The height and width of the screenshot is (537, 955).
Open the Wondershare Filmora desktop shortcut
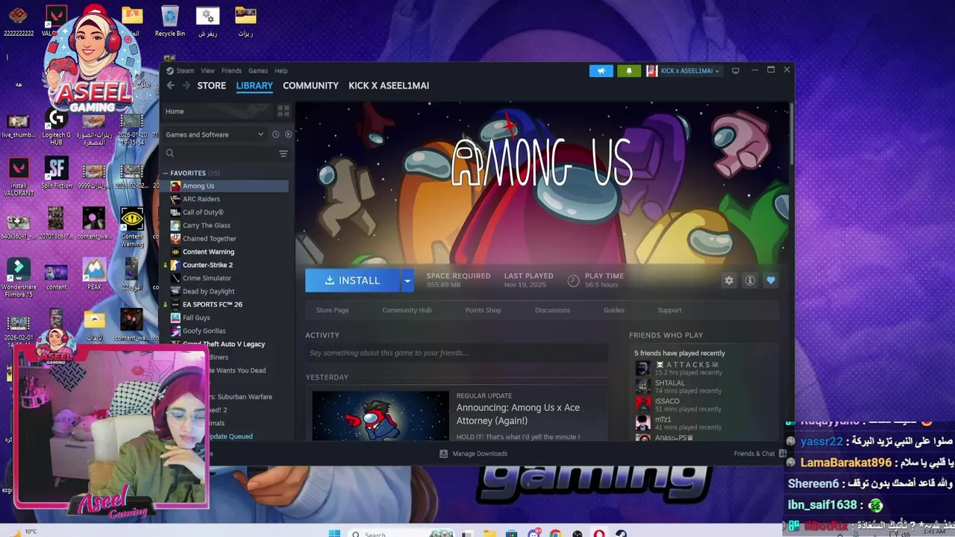click(x=19, y=277)
